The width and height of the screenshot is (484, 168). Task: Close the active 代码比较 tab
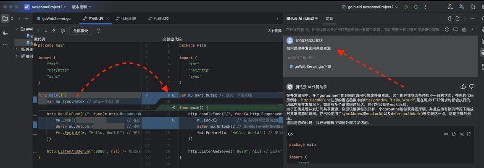(108, 18)
